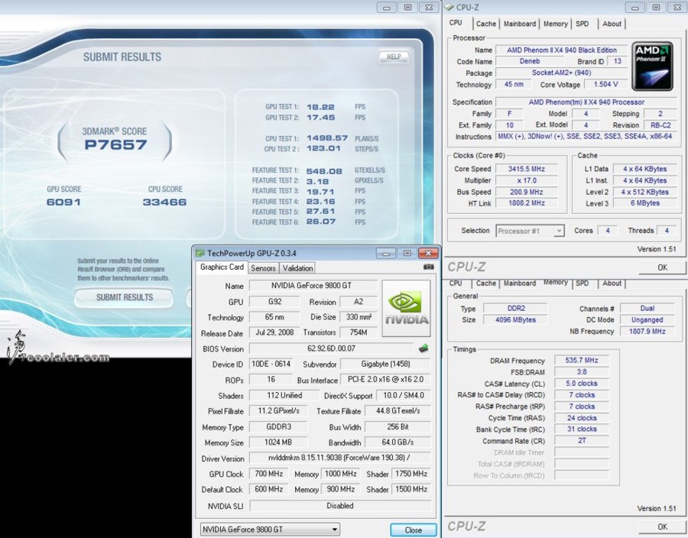Click the Multiplier x 17.0 value
The image size is (688, 538).
(x=527, y=180)
